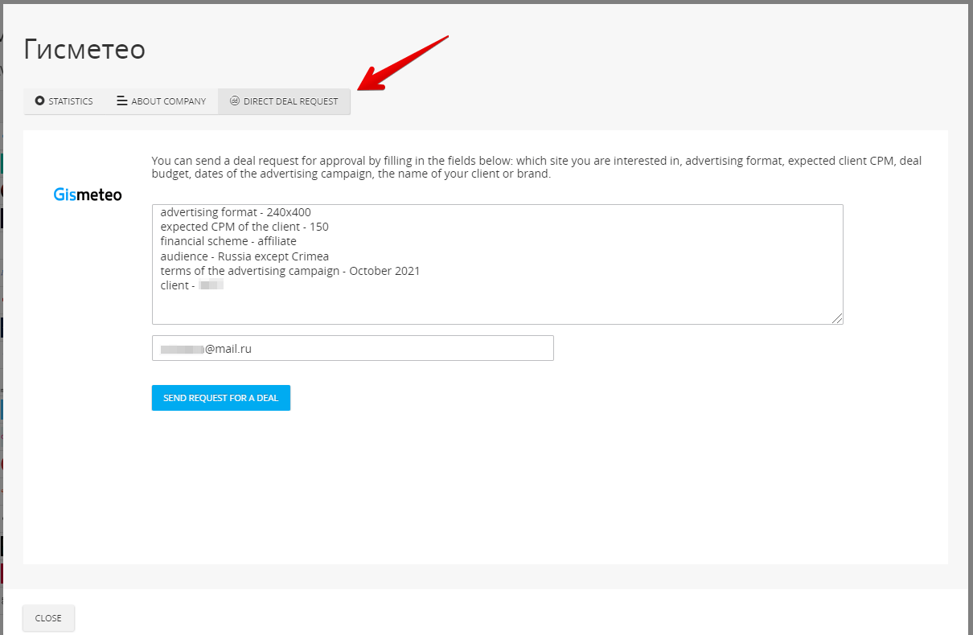Click the deal request instructions paragraph
Screen dimensions: 973x635
point(536,167)
